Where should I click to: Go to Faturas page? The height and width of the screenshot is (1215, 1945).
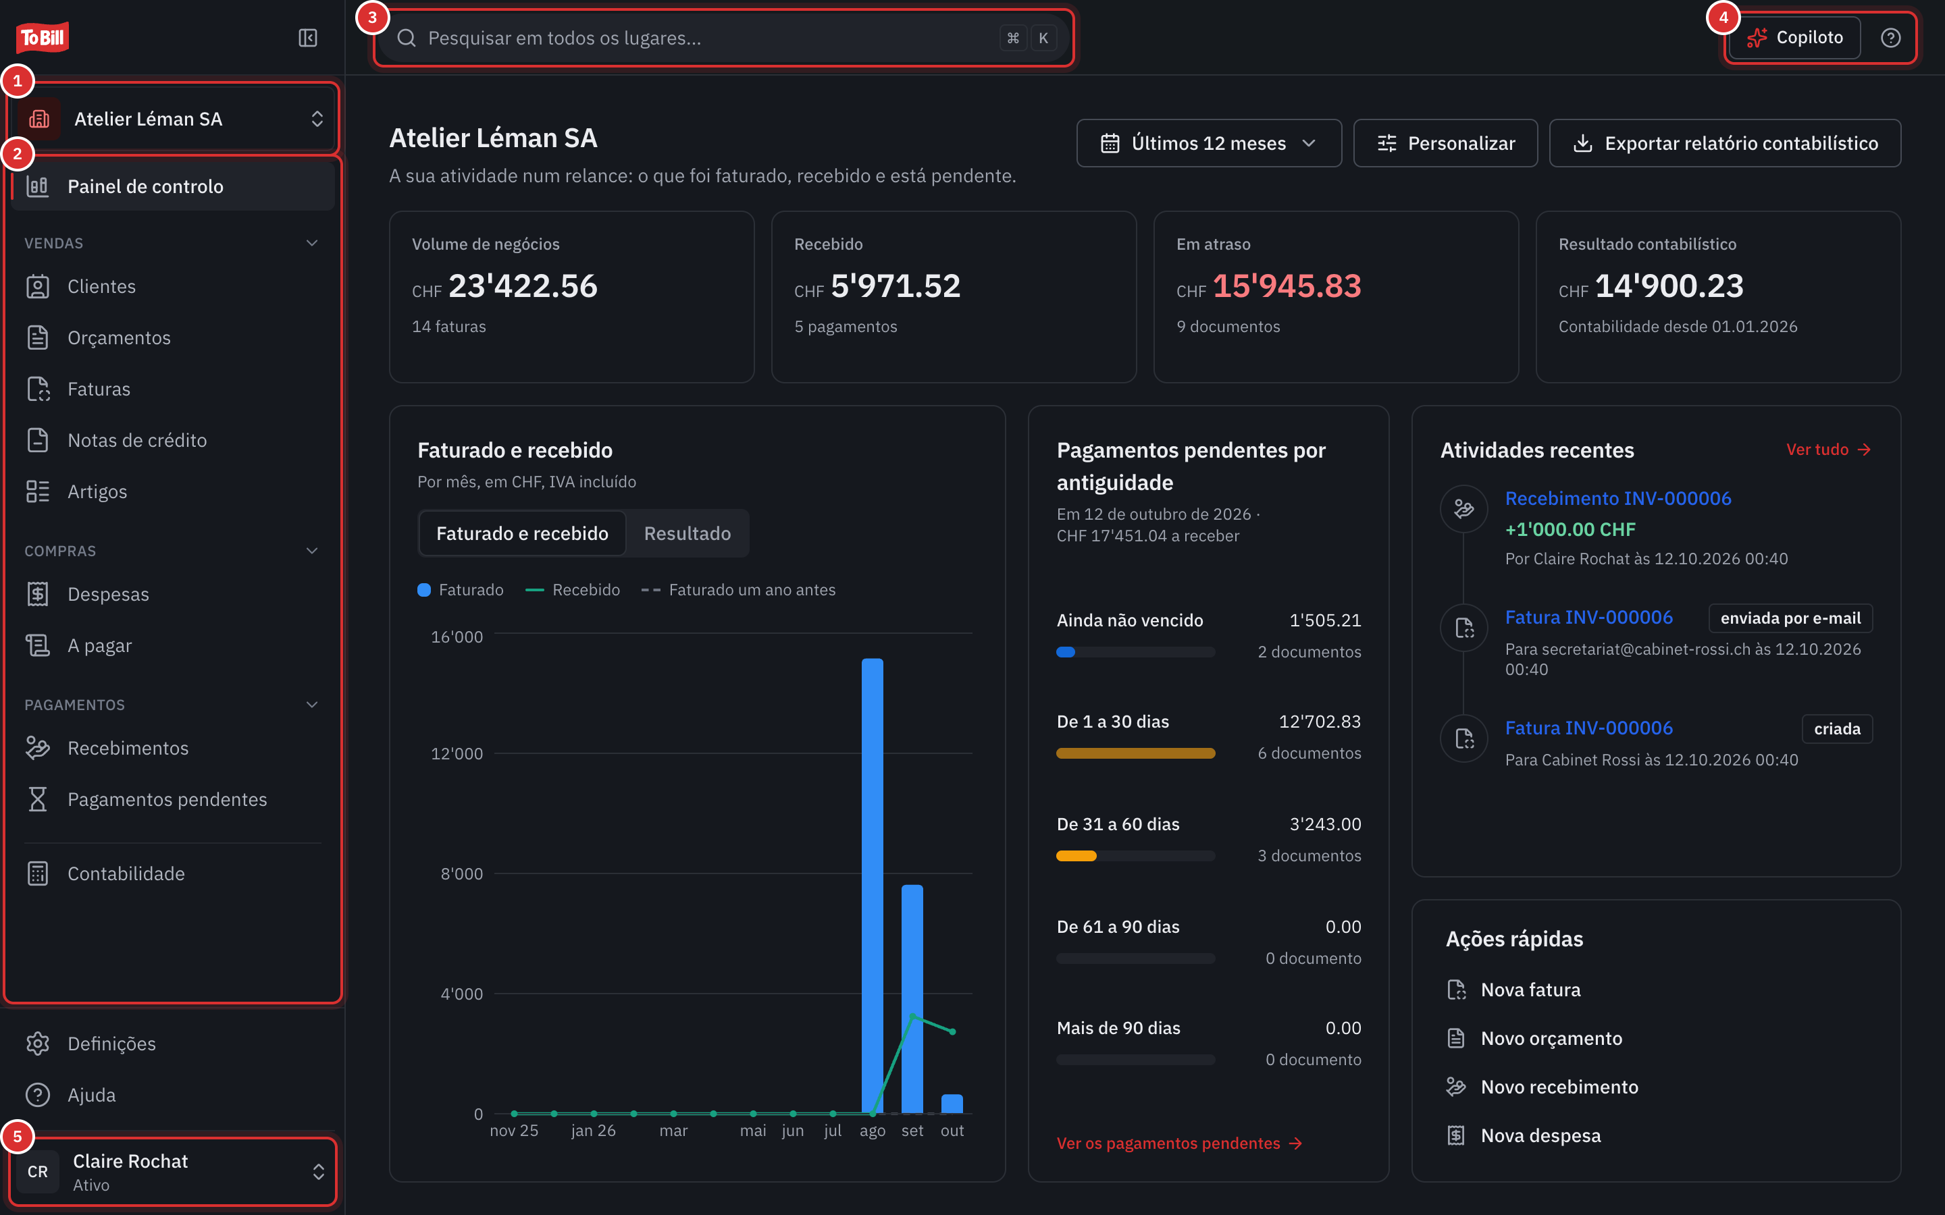click(x=173, y=389)
